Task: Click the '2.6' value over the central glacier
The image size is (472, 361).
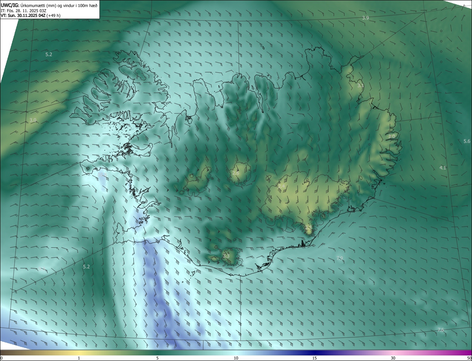Action: click(236, 173)
